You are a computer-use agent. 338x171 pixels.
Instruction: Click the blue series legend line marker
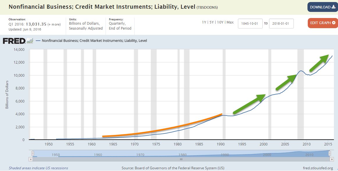(x=38, y=41)
